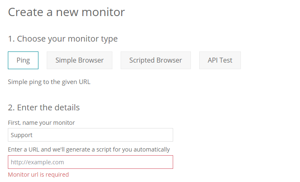Screen dimensions: 300x182
Task: Click the 'Monitor url is required' error message
Action: [38, 175]
